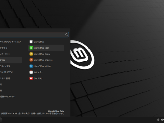Viewport: 164px width, 123px height.
Task: Select the システム管理 category
Action: pos(5,78)
